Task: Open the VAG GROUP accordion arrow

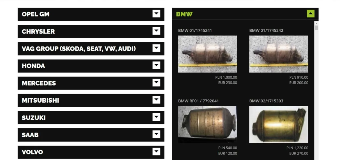Action: coord(156,48)
